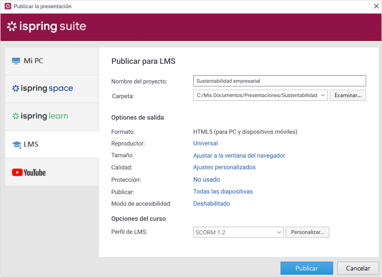
Task: Click the Todas las diapositivas link
Action: [x=223, y=191]
